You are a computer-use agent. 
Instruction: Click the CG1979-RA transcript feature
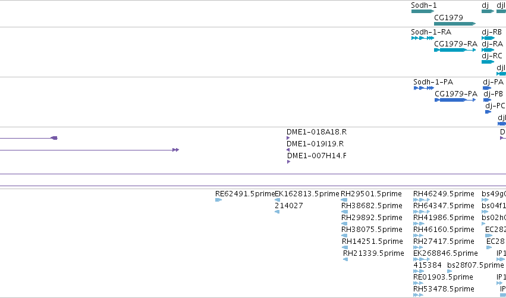(x=455, y=50)
